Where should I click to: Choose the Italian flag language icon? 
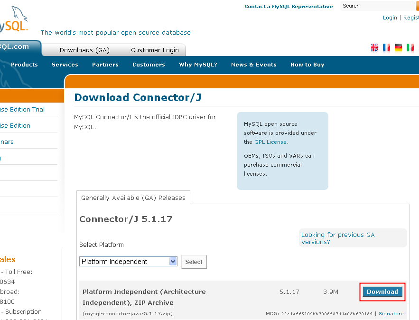point(410,47)
